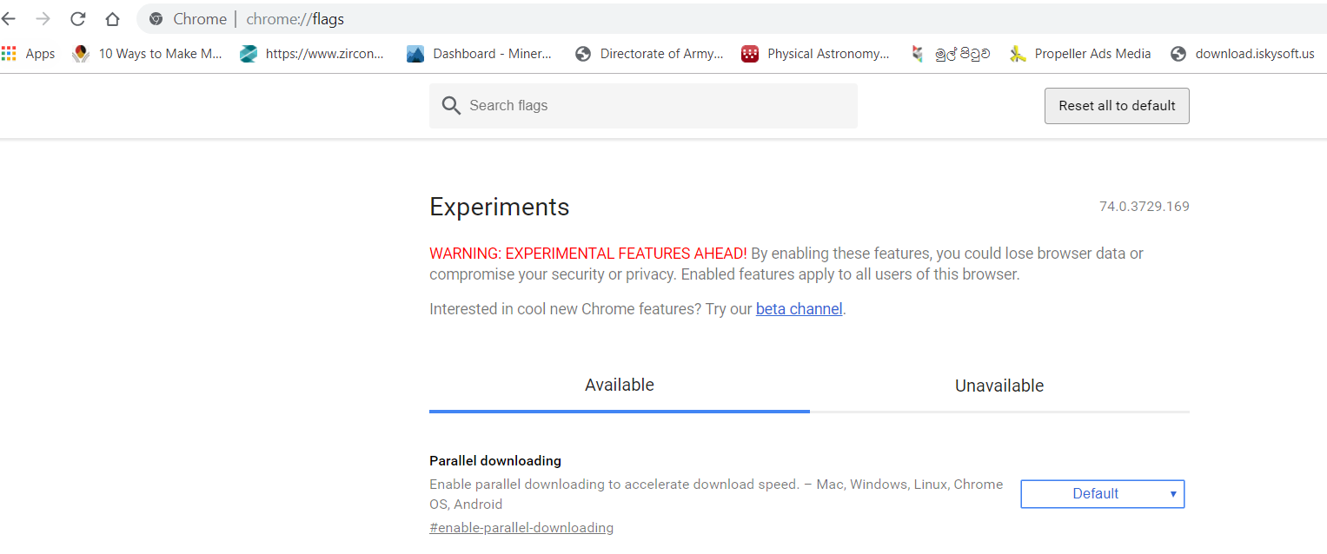Open the download.iskysoft.us bookmark
1327x554 pixels.
point(1243,54)
